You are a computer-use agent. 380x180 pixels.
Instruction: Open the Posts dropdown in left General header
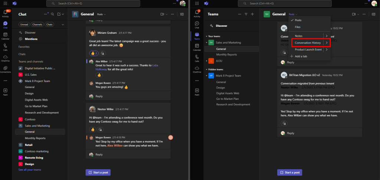(x=102, y=14)
